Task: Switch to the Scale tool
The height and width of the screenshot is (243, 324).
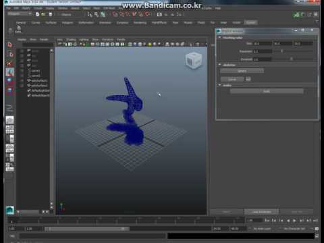Action: [9, 90]
